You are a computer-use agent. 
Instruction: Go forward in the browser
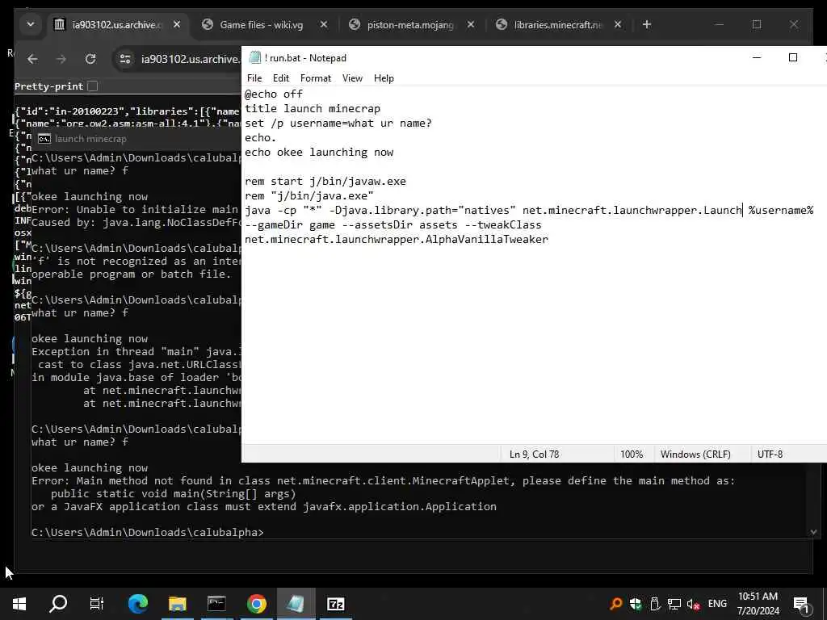click(x=61, y=59)
